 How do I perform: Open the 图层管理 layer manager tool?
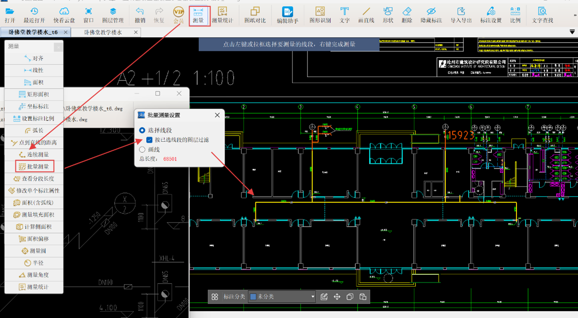pyautogui.click(x=113, y=15)
